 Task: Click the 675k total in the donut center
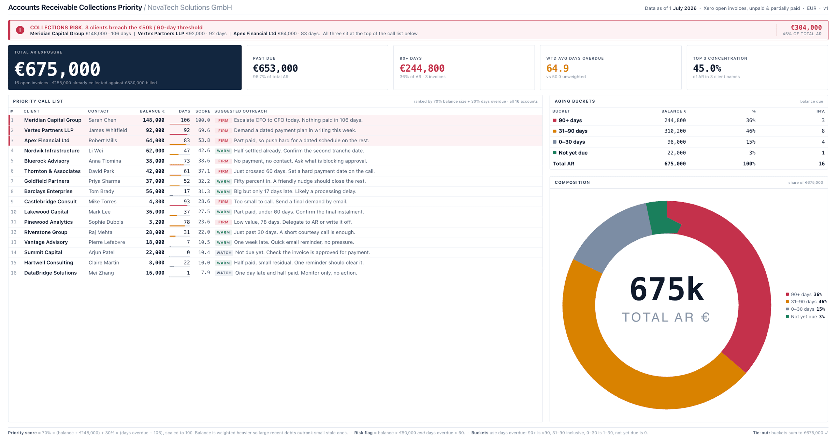[x=667, y=289]
